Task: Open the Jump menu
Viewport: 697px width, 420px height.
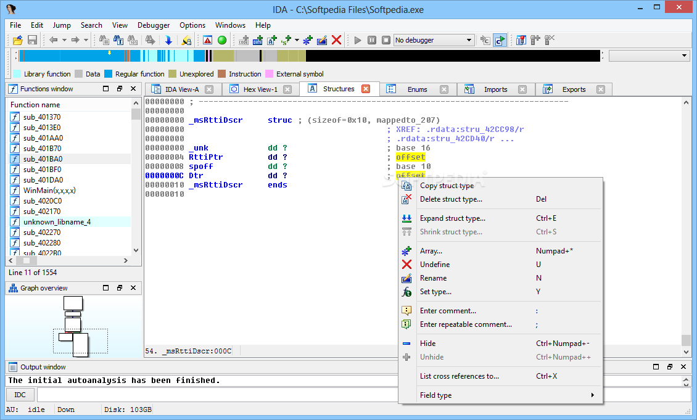Action: point(62,25)
